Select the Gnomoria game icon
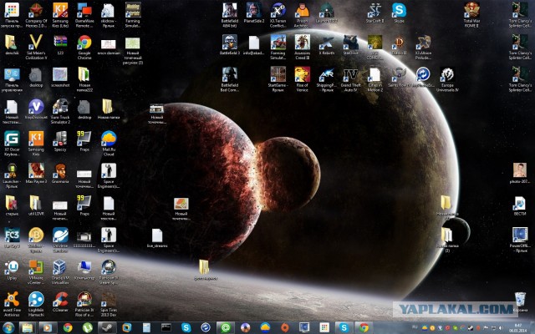The image size is (535, 334). (60, 173)
